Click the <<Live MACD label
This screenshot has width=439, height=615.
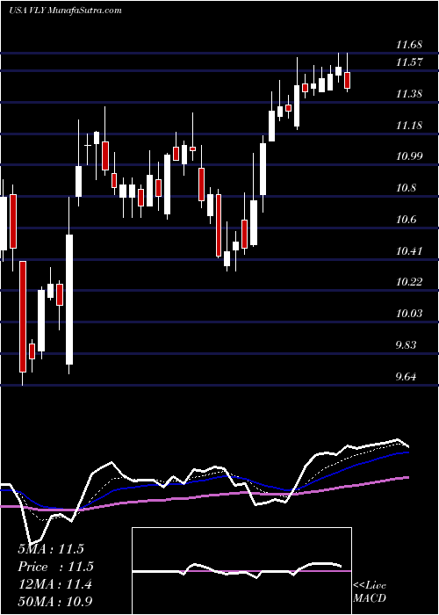[370, 591]
